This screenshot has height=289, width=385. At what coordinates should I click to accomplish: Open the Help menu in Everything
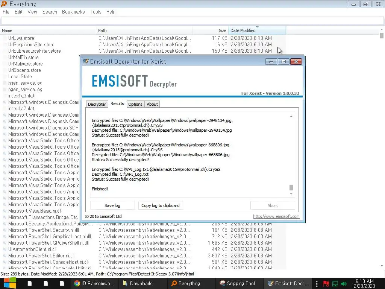(x=111, y=12)
